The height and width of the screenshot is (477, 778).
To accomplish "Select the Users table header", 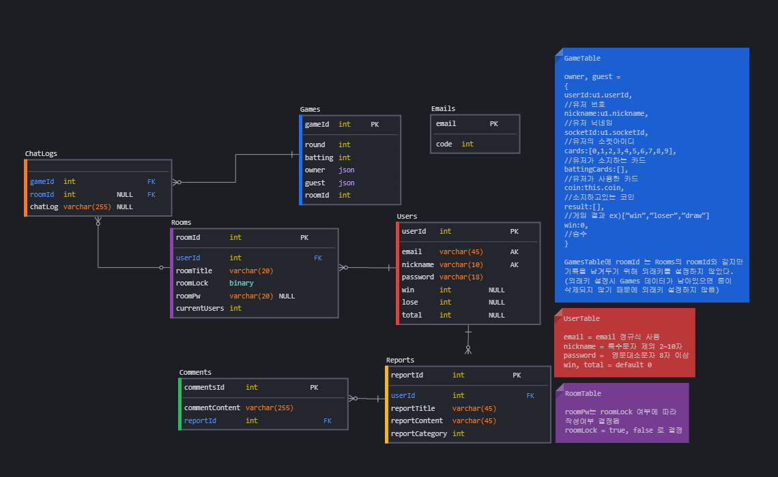I will (407, 216).
